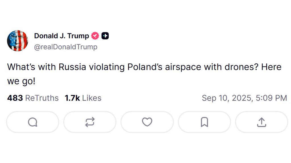This screenshot has width=291, height=163.
Task: Open Donald J. Trump profile name
Action: tap(61, 36)
